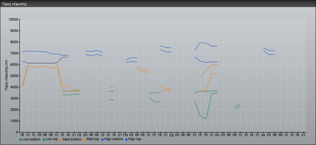This screenshot has height=145, width=316.
Task: Click the green swatch beside Low bottom
Action: (x=20, y=140)
